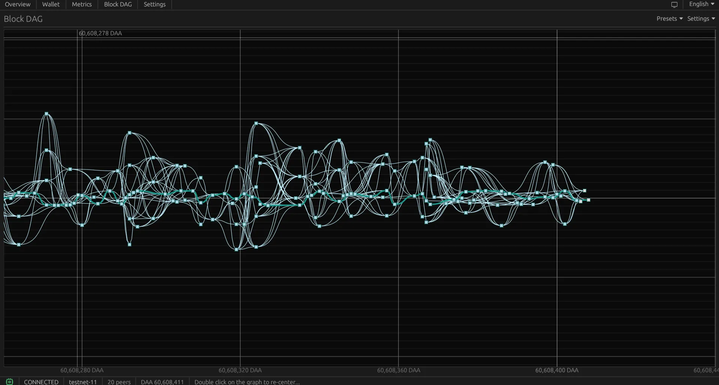Viewport: 719px width, 385px height.
Task: Switch to the Metrics tab
Action: point(82,4)
